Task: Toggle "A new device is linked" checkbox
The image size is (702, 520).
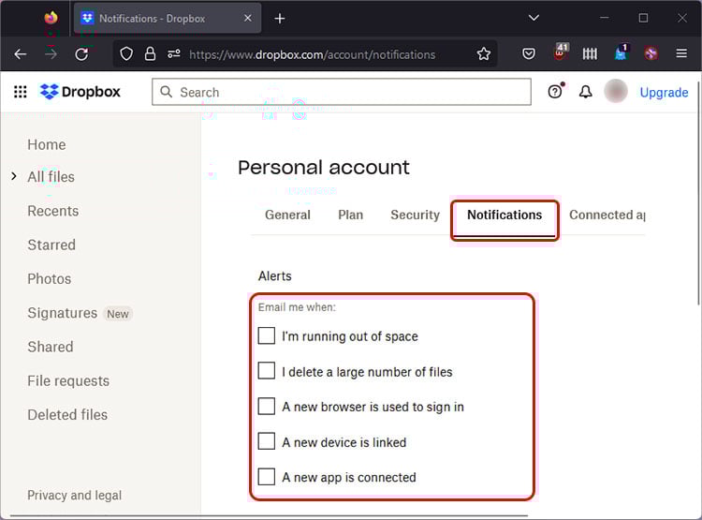Action: click(267, 441)
